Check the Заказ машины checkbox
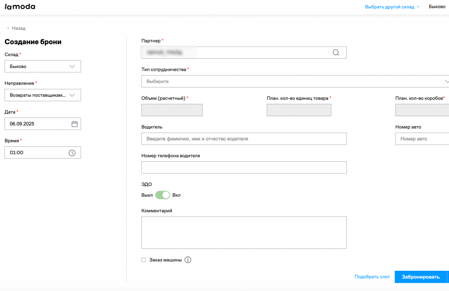This screenshot has height=291, width=449. click(143, 260)
